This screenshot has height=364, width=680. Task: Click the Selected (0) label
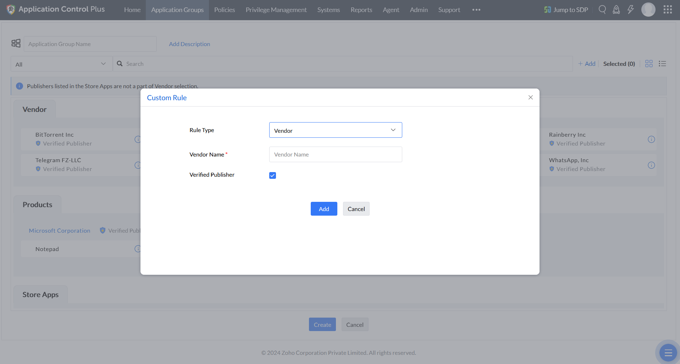(x=619, y=64)
